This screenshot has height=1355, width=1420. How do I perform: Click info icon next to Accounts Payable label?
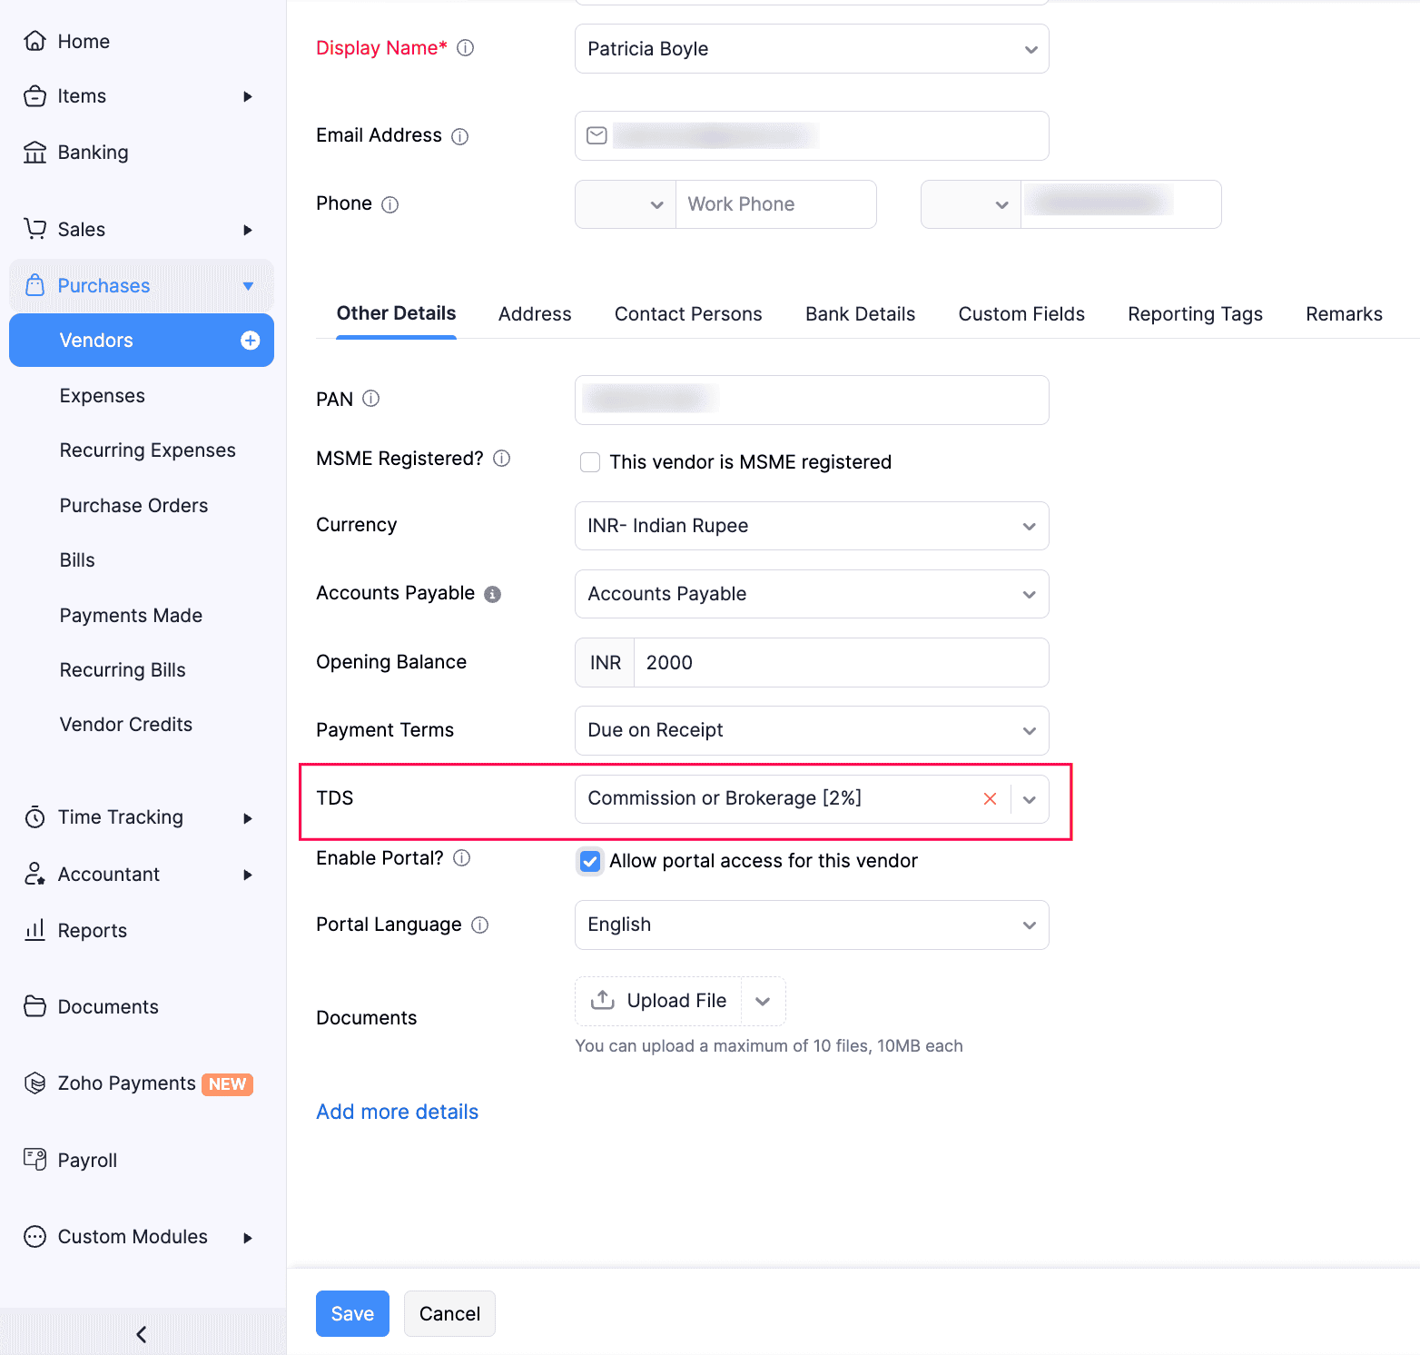492,594
